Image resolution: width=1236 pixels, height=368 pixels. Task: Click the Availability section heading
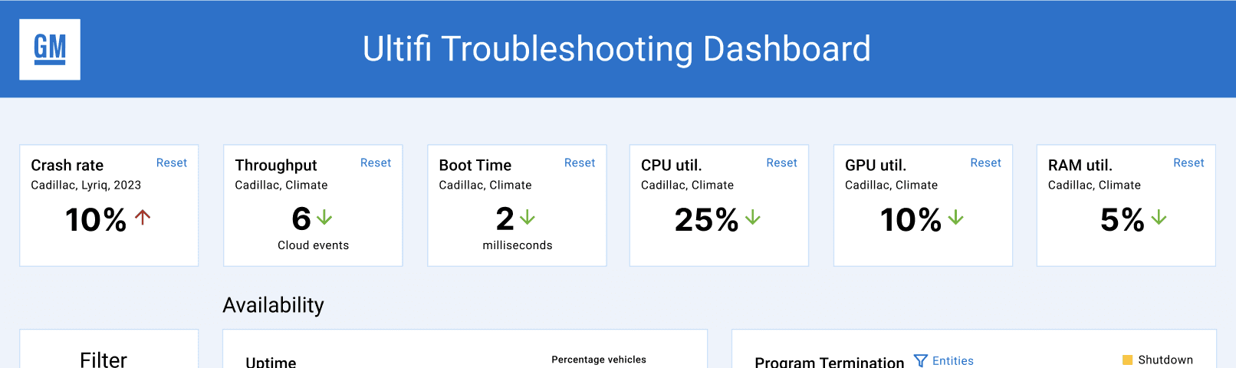(x=274, y=305)
